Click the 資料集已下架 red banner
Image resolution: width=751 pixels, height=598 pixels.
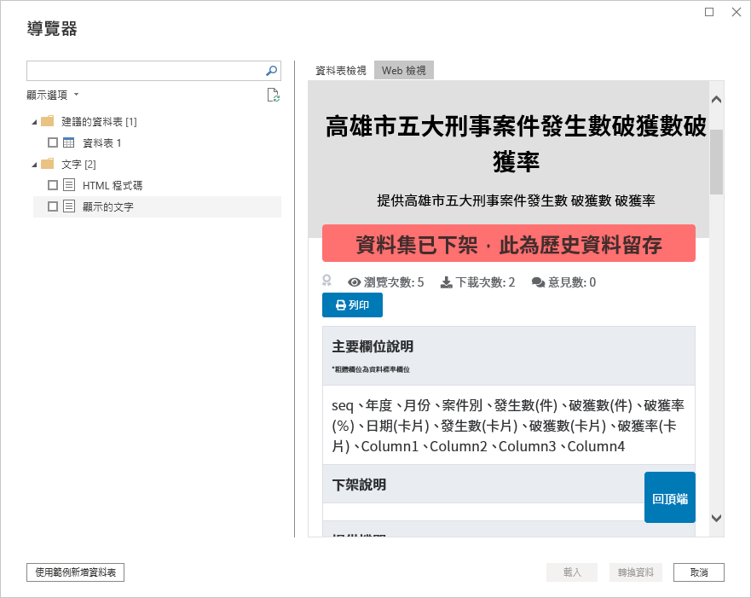509,243
